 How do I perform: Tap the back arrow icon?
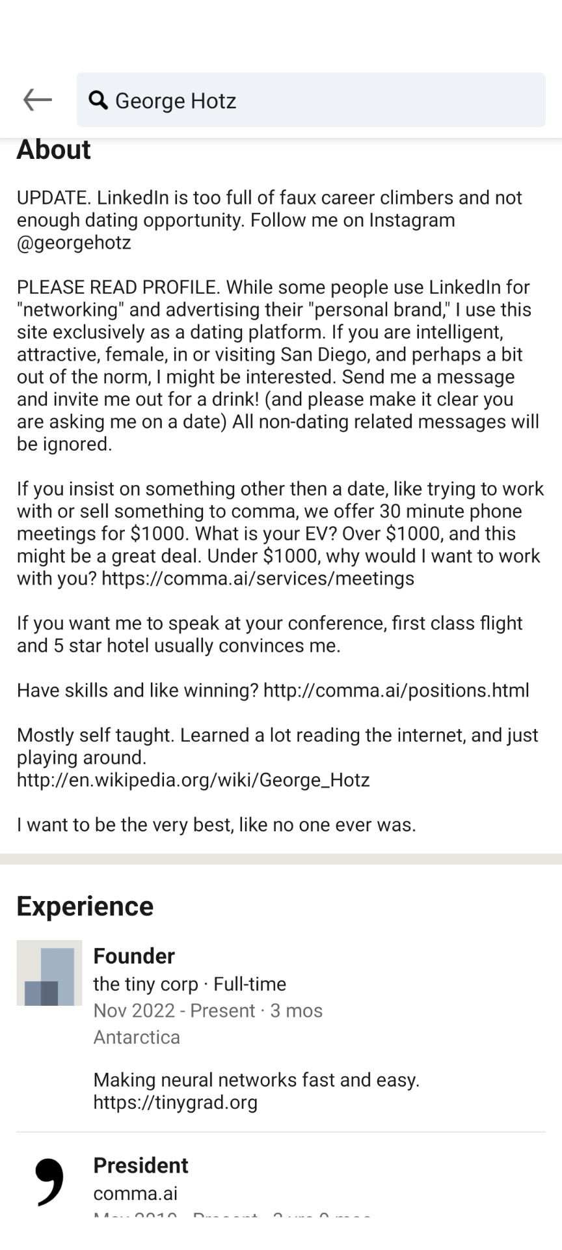tap(37, 100)
